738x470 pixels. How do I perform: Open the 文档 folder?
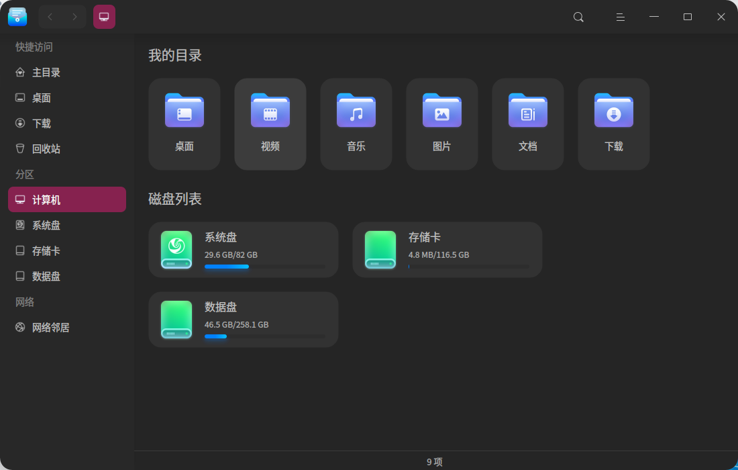528,124
